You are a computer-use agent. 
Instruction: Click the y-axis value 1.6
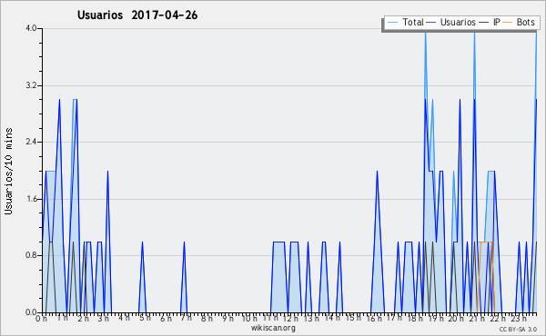(x=31, y=199)
